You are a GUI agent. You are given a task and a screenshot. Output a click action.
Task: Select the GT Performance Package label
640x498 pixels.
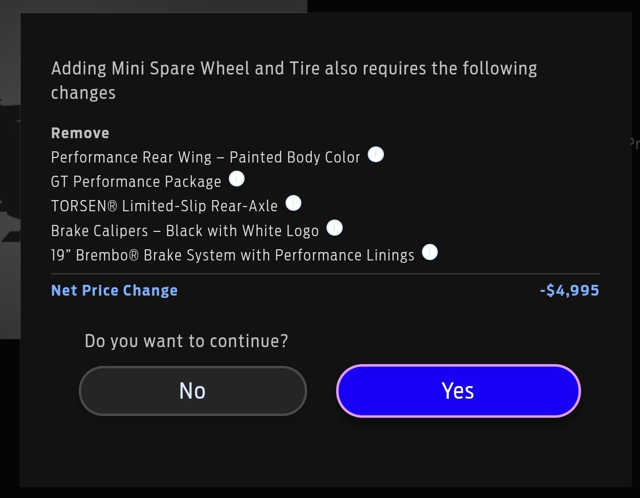pyautogui.click(x=136, y=182)
